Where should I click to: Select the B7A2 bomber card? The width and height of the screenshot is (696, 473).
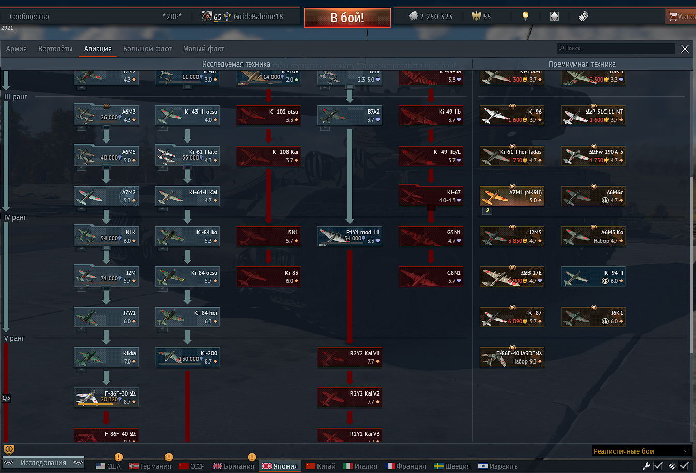350,115
